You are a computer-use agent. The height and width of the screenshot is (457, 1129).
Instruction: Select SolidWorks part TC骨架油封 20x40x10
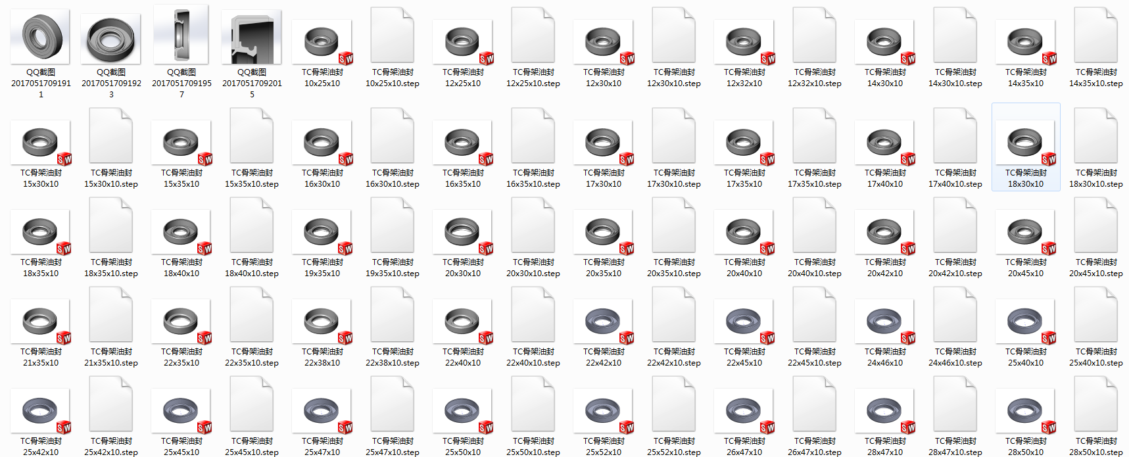point(744,232)
